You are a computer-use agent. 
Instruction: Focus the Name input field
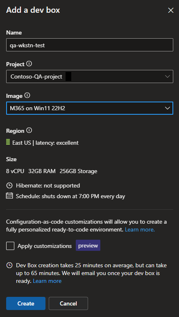(90, 45)
